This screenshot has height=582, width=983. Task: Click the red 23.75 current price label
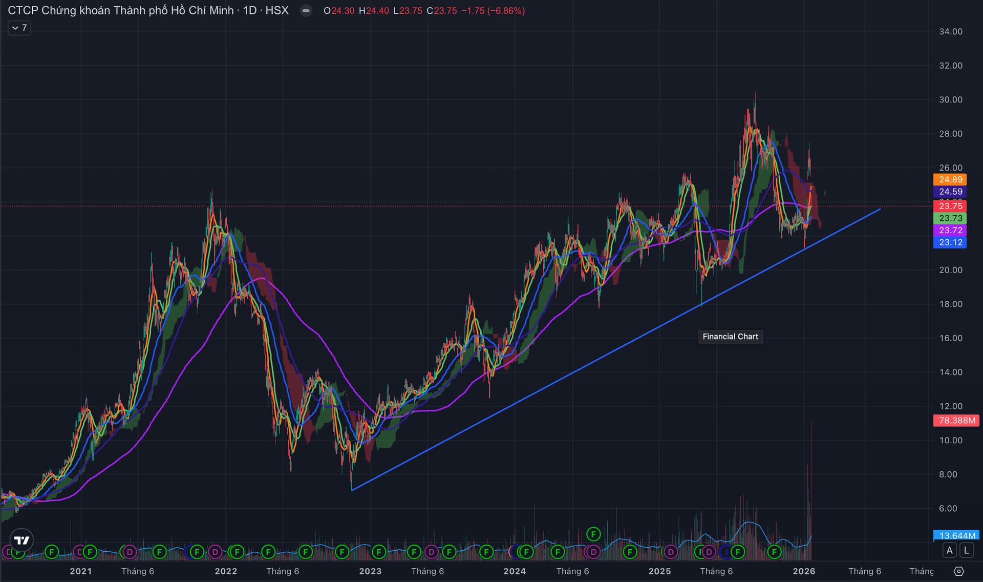[950, 206]
